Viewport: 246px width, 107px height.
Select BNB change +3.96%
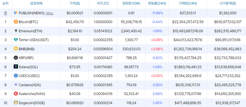(157, 49)
